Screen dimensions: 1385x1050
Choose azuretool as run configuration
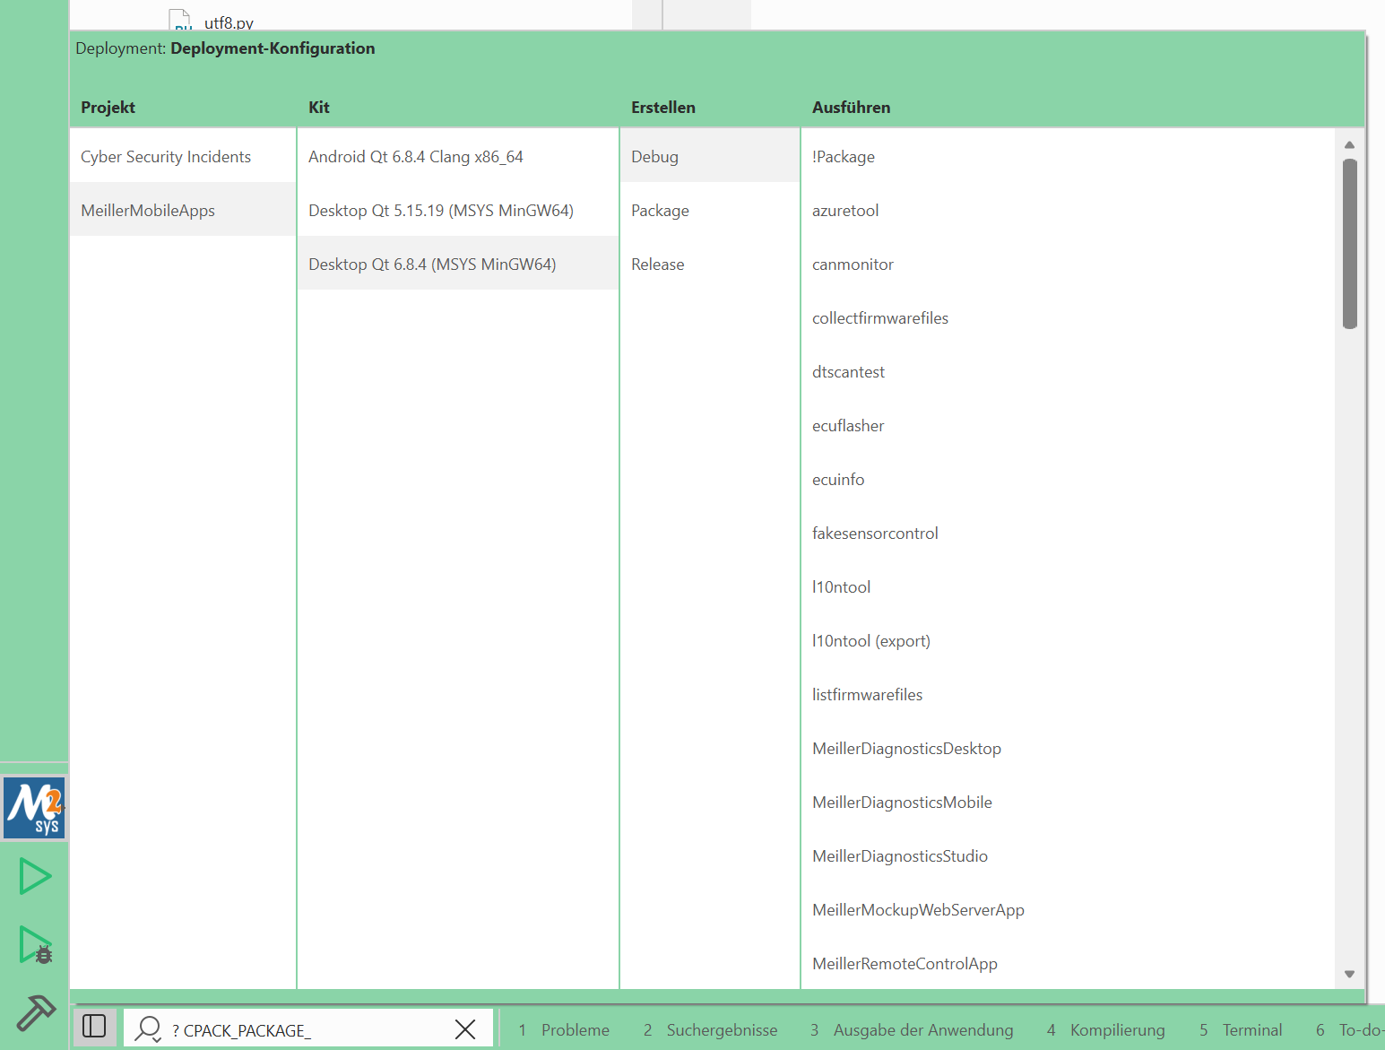click(844, 211)
